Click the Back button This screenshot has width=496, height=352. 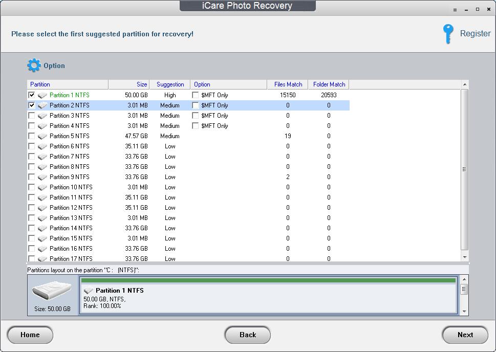click(x=248, y=335)
